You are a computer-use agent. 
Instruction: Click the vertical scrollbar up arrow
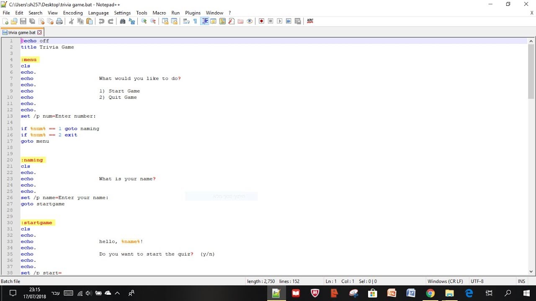[531, 41]
